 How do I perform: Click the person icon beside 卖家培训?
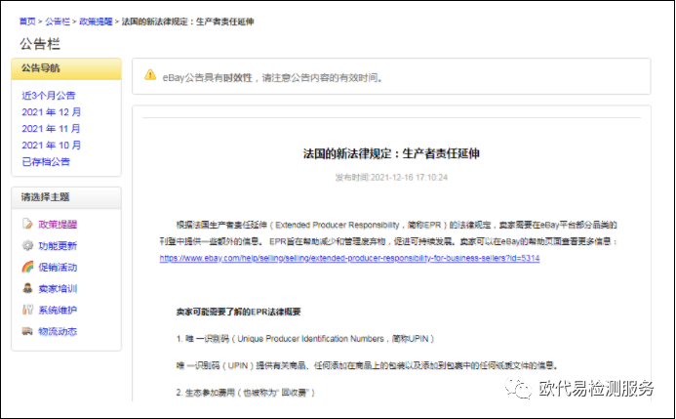(x=27, y=289)
